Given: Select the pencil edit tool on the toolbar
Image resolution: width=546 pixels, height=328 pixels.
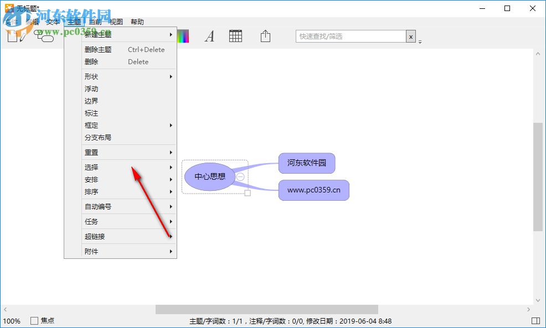Looking at the screenshot, I should point(23,38).
